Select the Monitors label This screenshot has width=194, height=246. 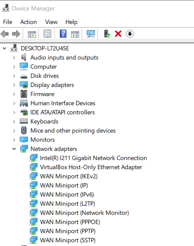pyautogui.click(x=43, y=140)
